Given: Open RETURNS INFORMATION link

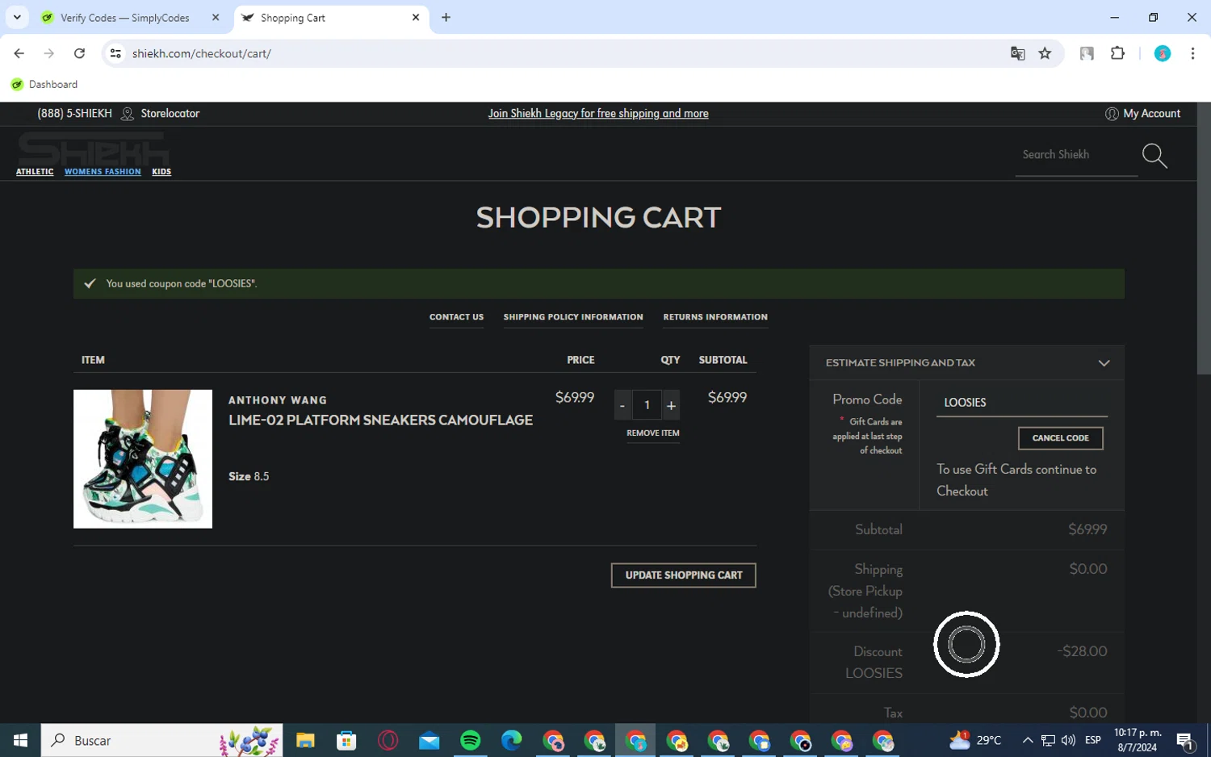Looking at the screenshot, I should (715, 317).
